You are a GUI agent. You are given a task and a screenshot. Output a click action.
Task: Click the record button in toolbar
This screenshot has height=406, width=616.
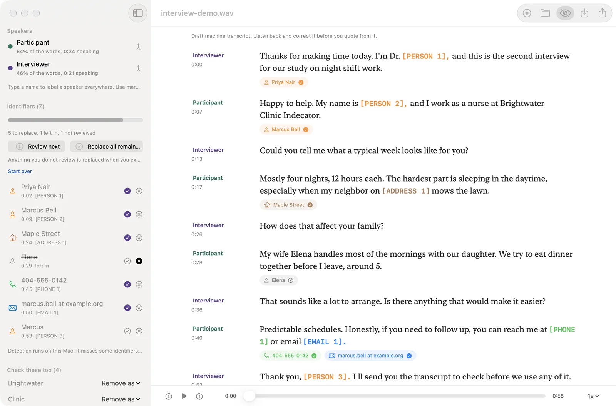[527, 13]
